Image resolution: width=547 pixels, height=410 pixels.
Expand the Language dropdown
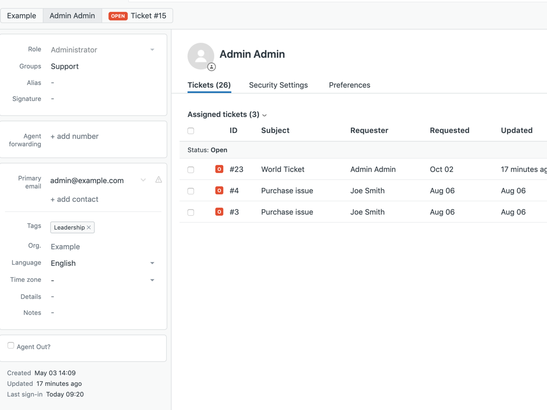(101, 263)
